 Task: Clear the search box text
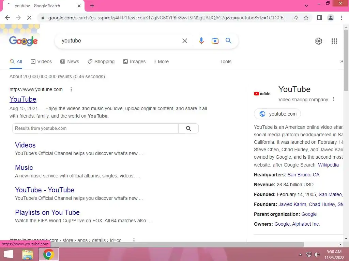tap(184, 41)
